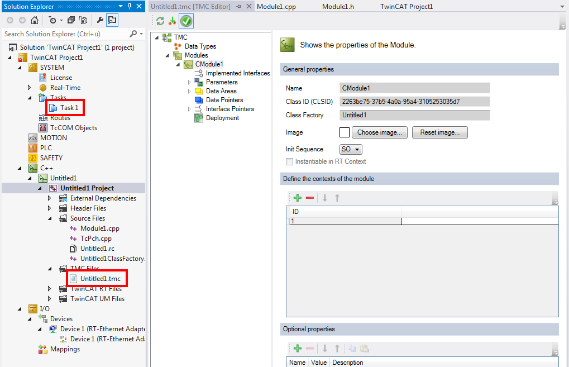Select TcCOM Objects in Solution Explorer
The width and height of the screenshot is (569, 367).
(x=74, y=128)
